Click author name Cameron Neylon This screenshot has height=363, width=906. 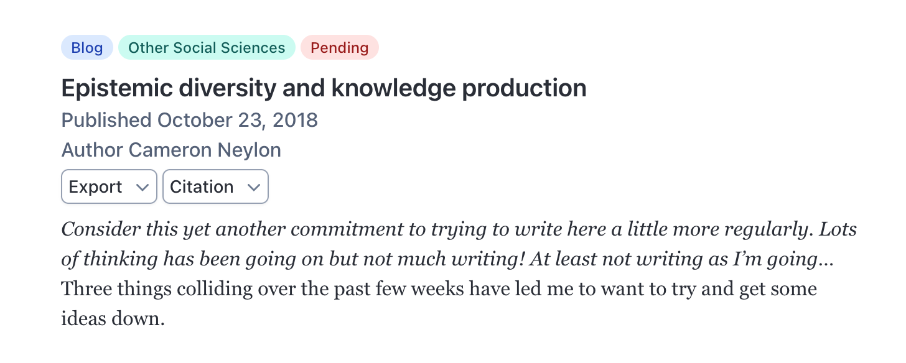pos(205,150)
